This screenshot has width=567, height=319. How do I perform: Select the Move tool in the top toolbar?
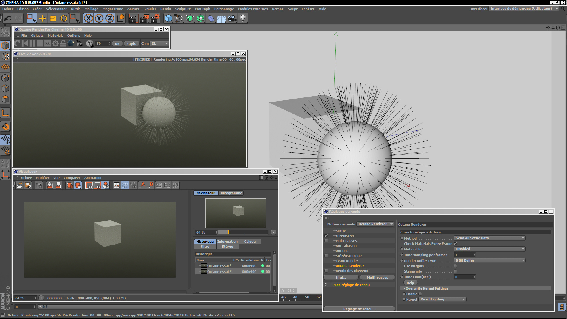pos(42,19)
